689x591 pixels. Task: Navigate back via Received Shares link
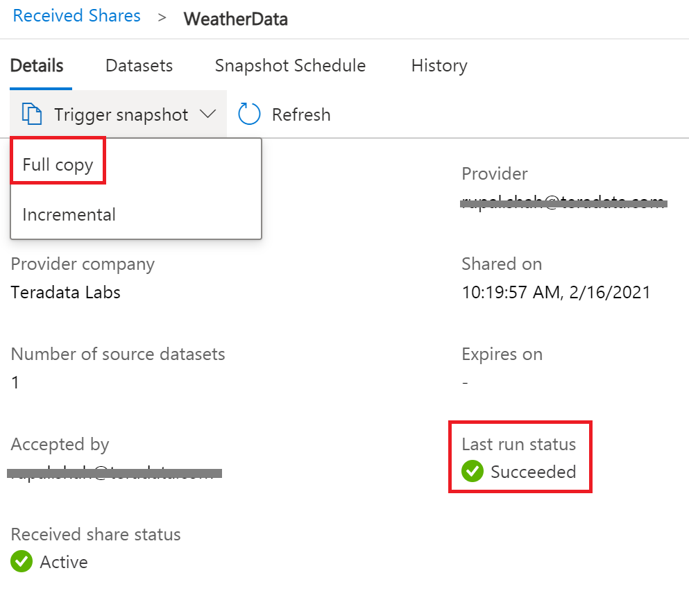coord(76,15)
